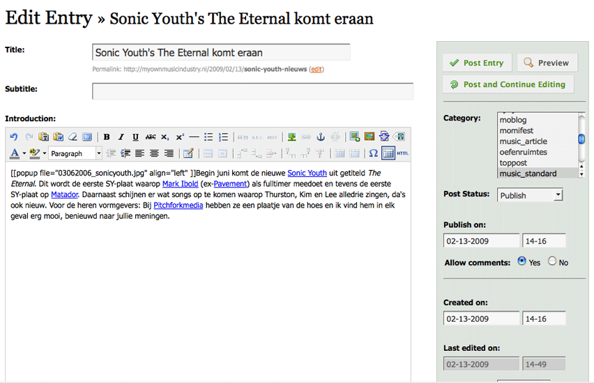Align text center
The width and height of the screenshot is (594, 383).
154,153
